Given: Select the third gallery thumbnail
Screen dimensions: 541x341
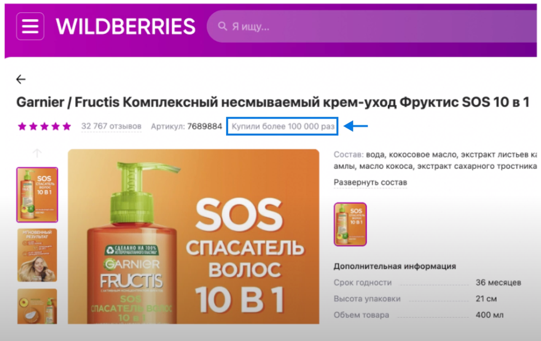Looking at the screenshot, I should tap(37, 306).
